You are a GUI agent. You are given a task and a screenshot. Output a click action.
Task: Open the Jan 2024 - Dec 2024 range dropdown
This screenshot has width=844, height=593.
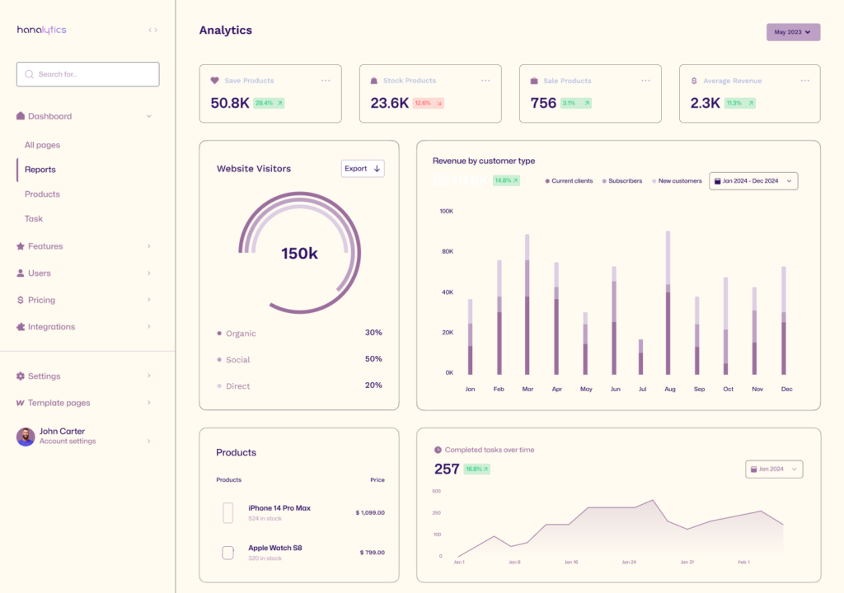pyautogui.click(x=753, y=180)
